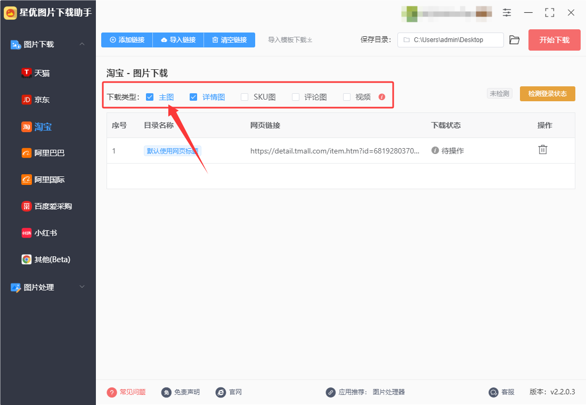586x405 pixels.
Task: Click the 其他(Beta) Chrome icon
Action: [26, 259]
